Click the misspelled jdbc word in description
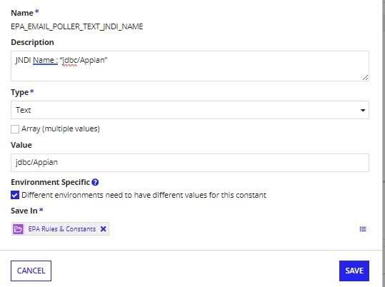This screenshot has height=287, width=385. (70, 61)
